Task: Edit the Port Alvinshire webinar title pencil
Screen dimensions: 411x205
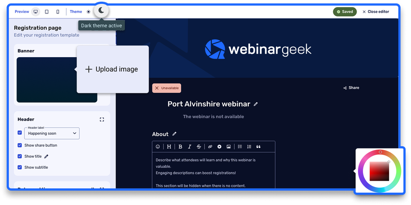Action: pyautogui.click(x=256, y=104)
